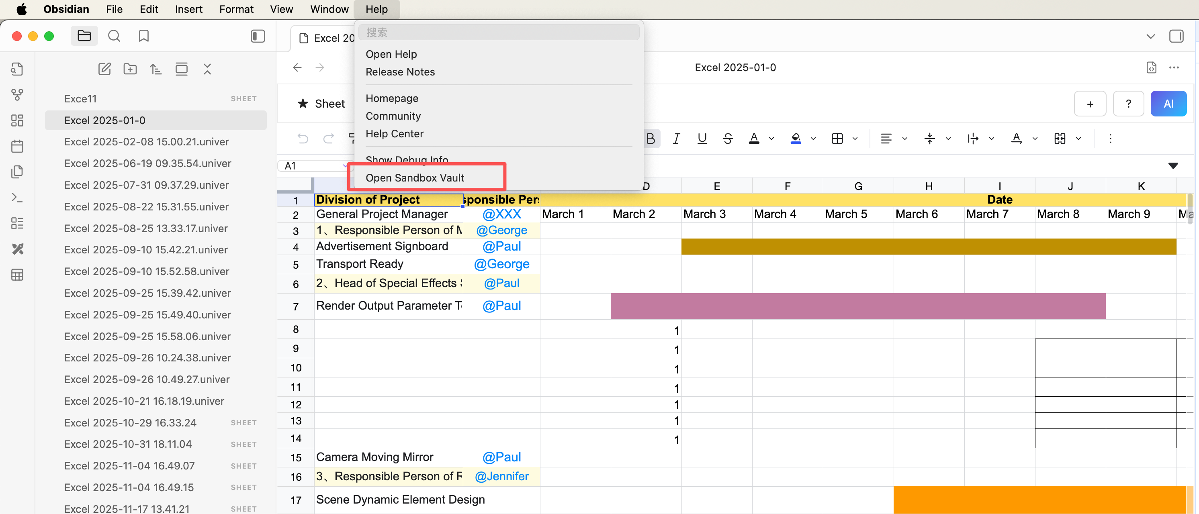This screenshot has width=1199, height=514.
Task: Open graph view icon in left ribbon
Action: (x=17, y=95)
